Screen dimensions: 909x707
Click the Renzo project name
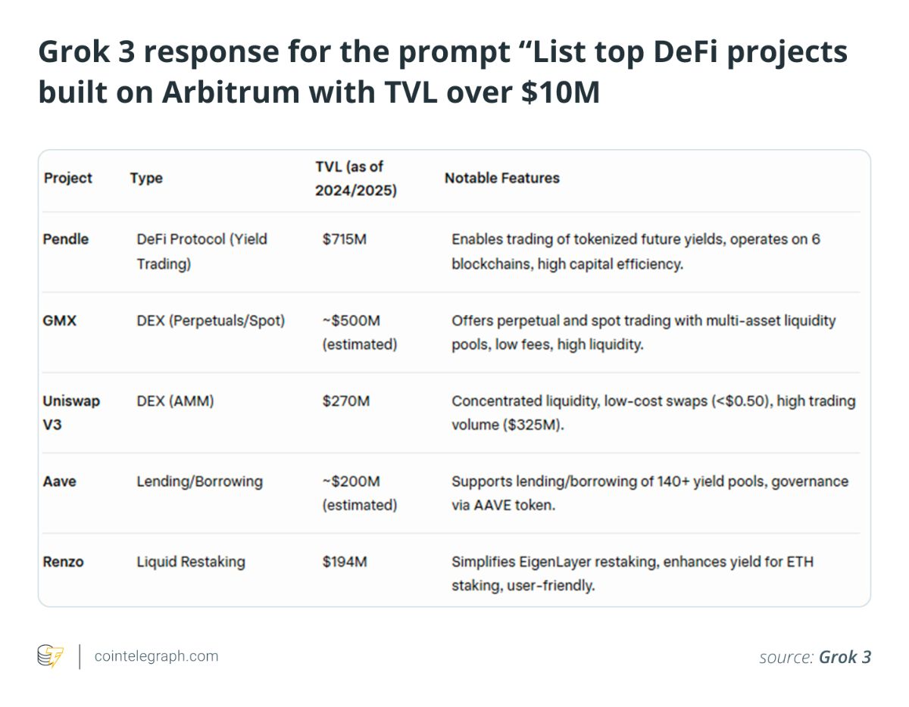tap(64, 562)
